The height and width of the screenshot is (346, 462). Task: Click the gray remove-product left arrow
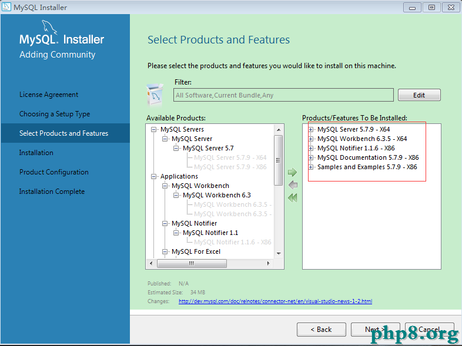point(293,185)
